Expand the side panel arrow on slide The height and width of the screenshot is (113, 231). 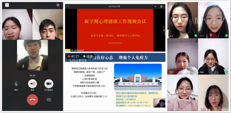point(164,30)
